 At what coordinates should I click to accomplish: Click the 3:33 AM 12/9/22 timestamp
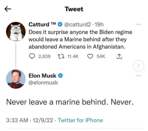tap(30, 120)
